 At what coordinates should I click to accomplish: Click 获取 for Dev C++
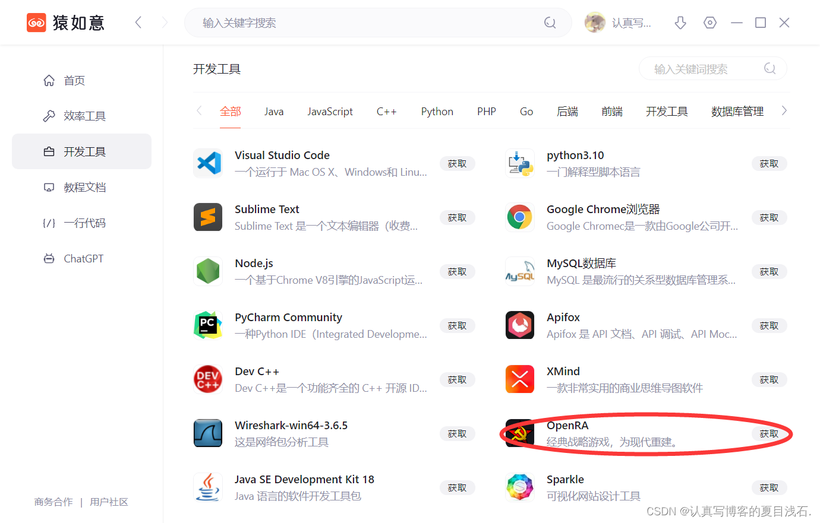pyautogui.click(x=458, y=379)
